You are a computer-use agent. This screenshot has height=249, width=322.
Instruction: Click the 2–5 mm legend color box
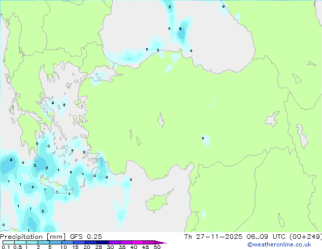click(44, 242)
